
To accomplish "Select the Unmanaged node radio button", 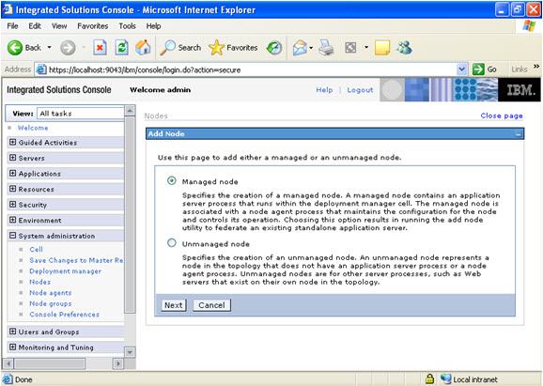I will click(x=171, y=243).
